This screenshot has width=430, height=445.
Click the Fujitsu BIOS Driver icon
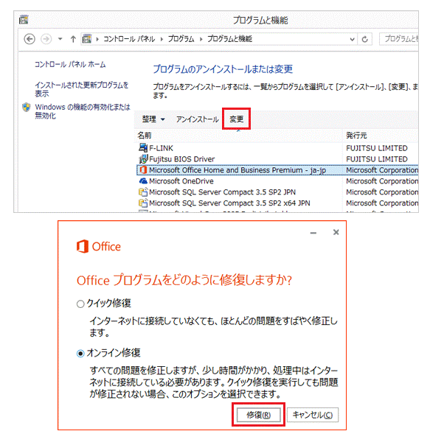143,158
